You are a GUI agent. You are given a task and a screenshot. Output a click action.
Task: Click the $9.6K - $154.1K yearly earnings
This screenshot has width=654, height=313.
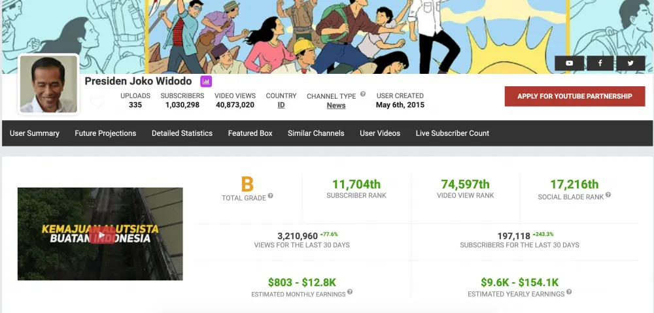click(x=520, y=282)
